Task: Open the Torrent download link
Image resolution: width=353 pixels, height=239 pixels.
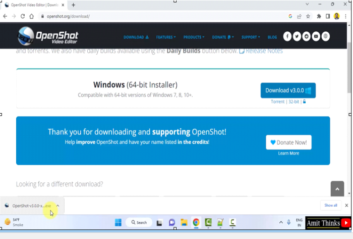Action: coord(277,102)
